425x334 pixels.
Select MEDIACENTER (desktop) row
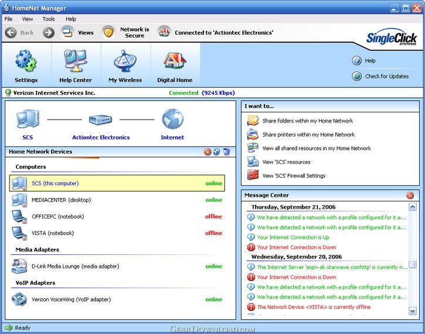pos(117,200)
